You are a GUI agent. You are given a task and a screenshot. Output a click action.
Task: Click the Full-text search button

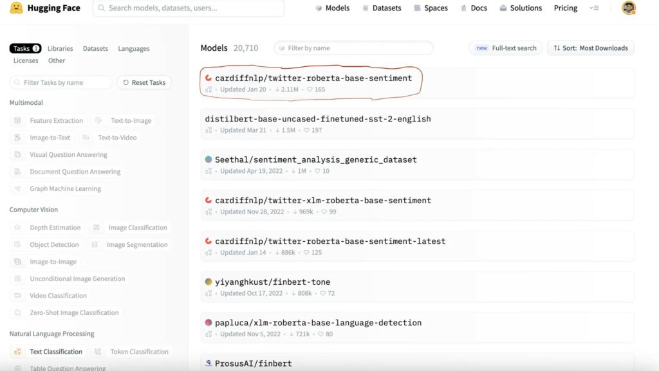tap(506, 48)
